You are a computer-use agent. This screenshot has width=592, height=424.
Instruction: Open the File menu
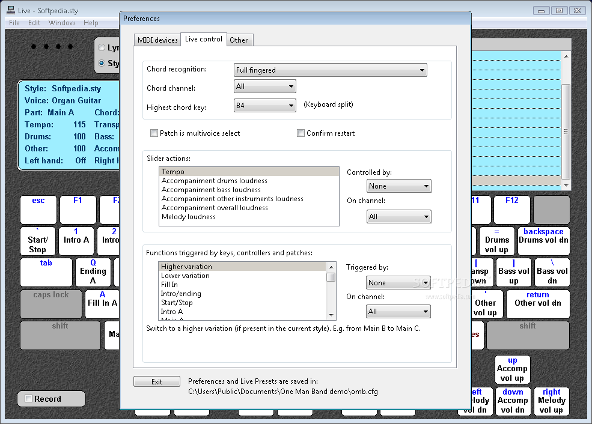pos(14,23)
